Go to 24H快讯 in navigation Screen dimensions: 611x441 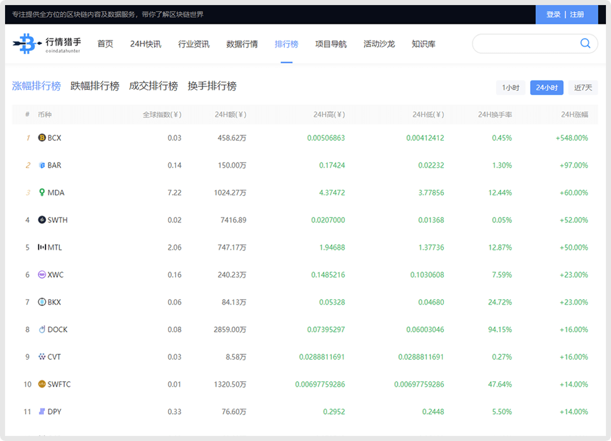click(x=145, y=44)
